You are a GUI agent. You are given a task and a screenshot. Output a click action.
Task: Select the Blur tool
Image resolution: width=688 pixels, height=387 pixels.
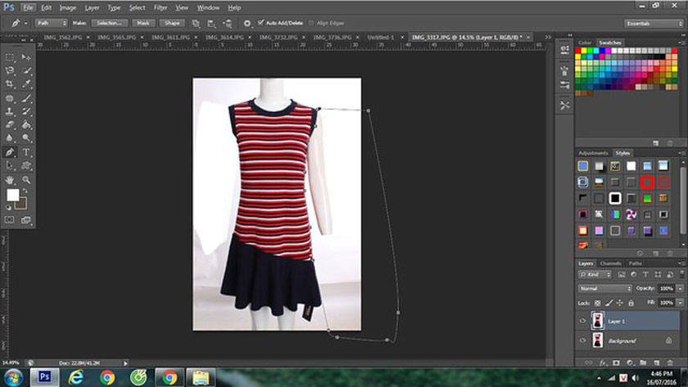(10, 138)
